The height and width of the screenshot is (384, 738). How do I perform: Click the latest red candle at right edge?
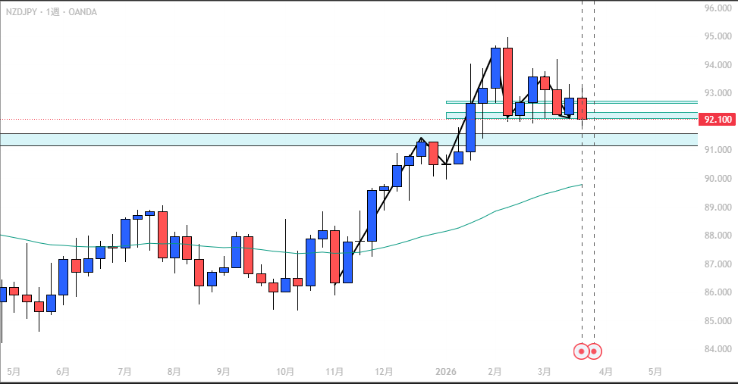click(x=582, y=108)
